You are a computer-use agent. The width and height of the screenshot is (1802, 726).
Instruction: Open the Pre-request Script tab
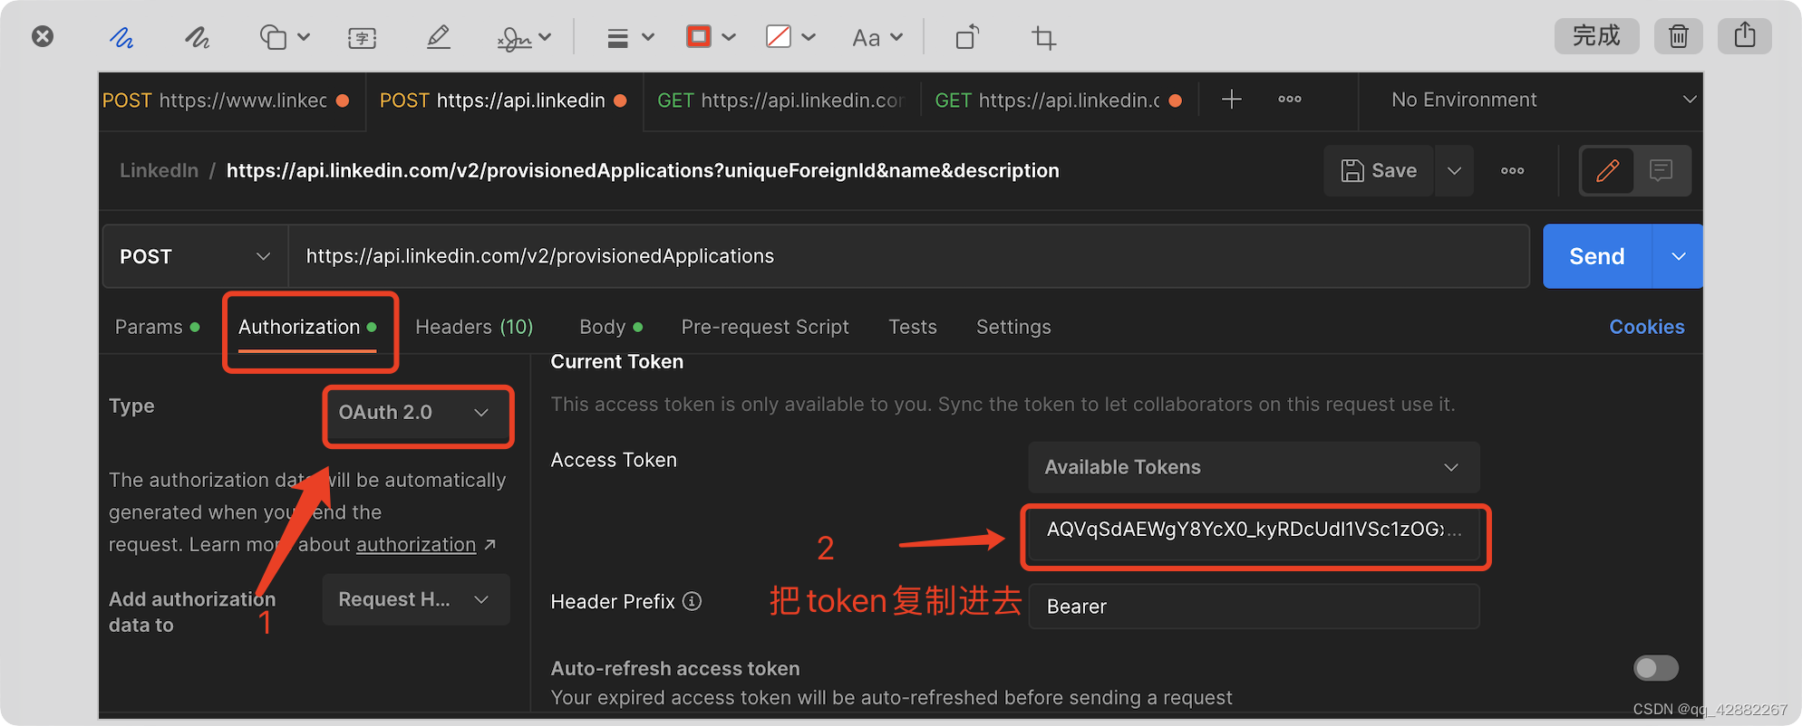tap(765, 327)
